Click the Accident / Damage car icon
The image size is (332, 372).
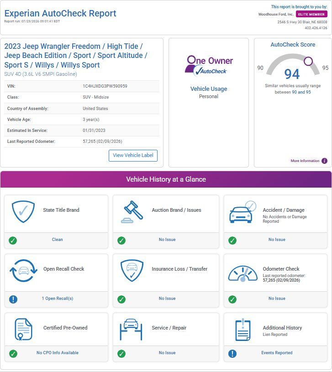pos(242,212)
